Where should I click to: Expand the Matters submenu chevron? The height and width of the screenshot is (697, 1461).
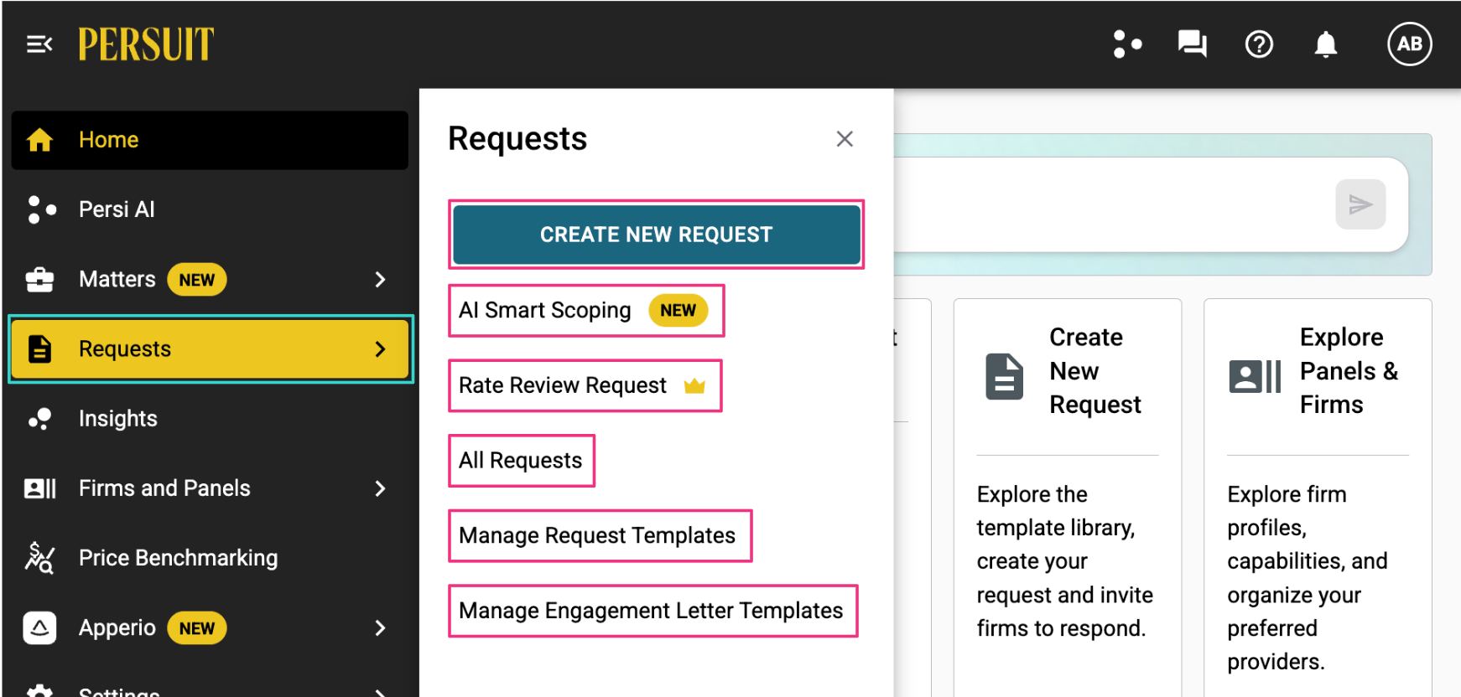pyautogui.click(x=381, y=279)
